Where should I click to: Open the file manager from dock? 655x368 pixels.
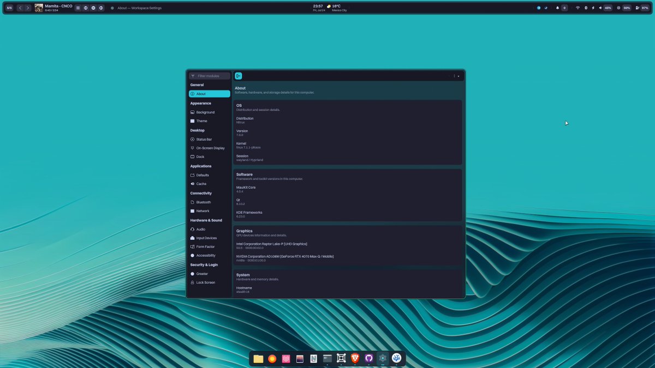(258, 358)
